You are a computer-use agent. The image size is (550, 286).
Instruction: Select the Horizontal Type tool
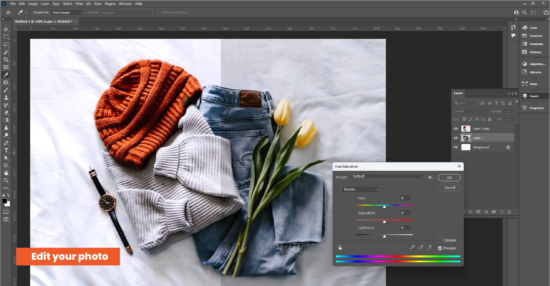(6, 150)
